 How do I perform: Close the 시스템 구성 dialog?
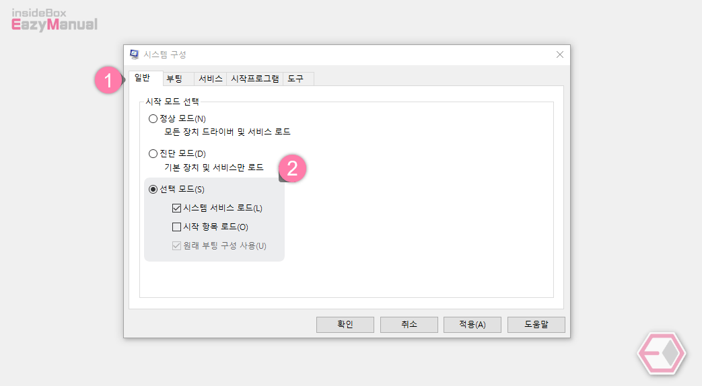click(x=559, y=54)
